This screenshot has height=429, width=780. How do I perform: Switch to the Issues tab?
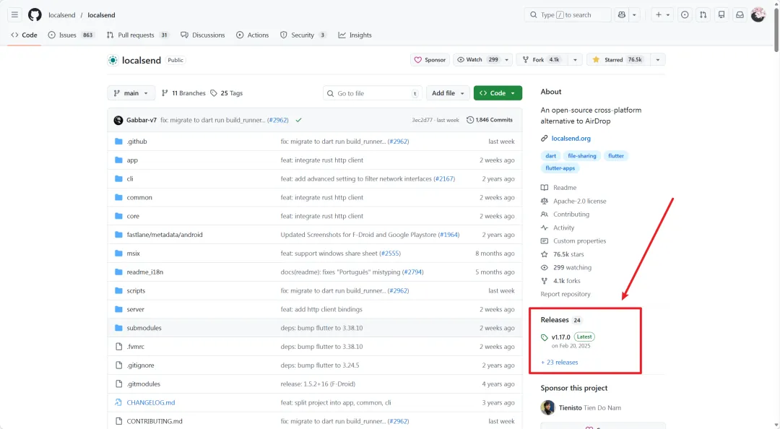pos(71,35)
